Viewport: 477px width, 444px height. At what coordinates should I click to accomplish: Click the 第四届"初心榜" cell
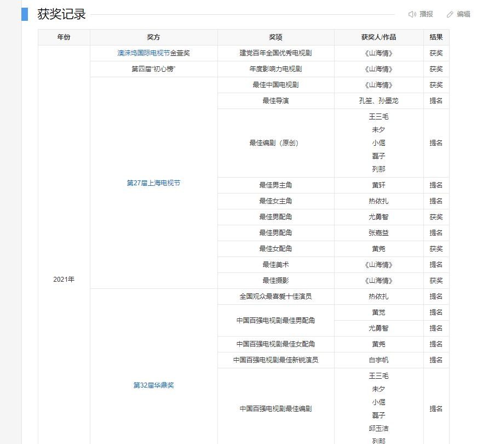pyautogui.click(x=154, y=69)
